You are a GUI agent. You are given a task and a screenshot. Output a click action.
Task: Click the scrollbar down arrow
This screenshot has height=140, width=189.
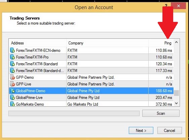[x=177, y=103]
